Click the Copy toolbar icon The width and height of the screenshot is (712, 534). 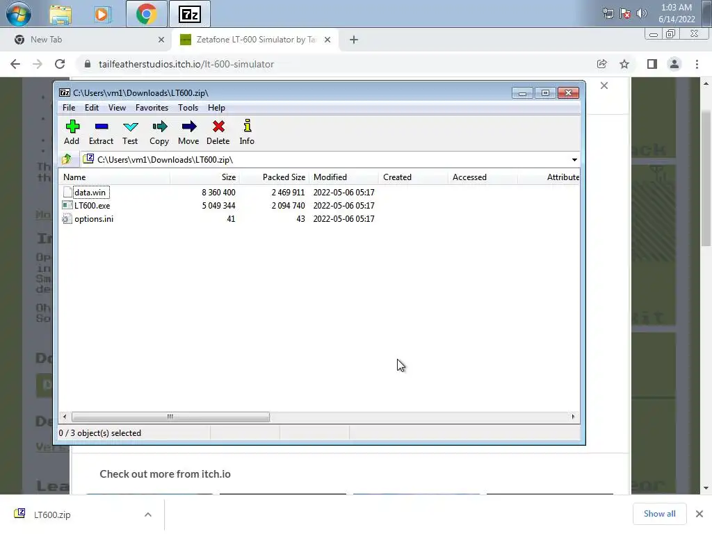point(159,132)
